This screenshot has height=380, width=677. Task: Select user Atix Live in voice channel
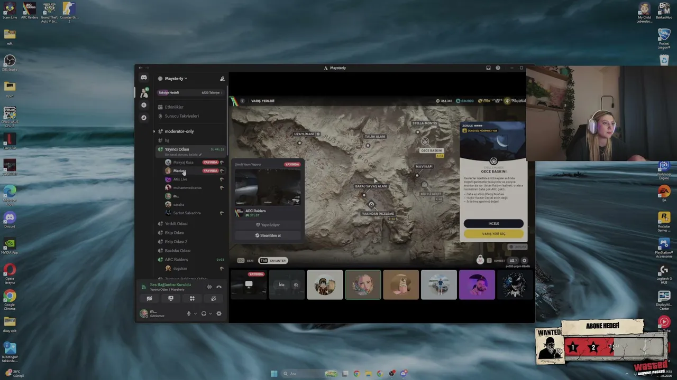180,179
